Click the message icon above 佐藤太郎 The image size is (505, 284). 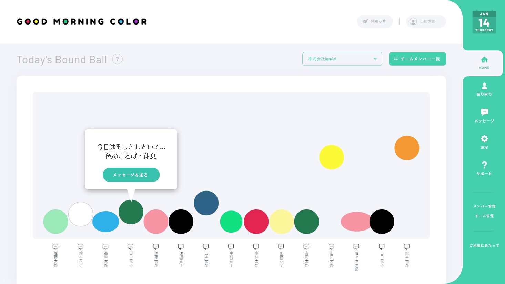(55, 246)
